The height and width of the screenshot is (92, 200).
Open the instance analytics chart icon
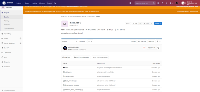pyautogui.click(x=55, y=3)
